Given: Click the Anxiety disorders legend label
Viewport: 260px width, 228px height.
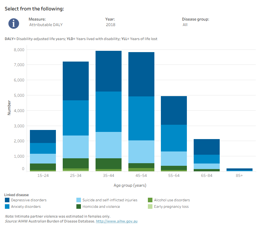Looking at the screenshot, I should pos(26,207).
